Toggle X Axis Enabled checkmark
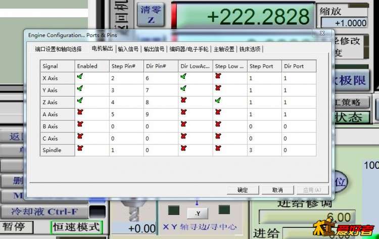Image resolution: width=379 pixels, height=239 pixels. 80,77
